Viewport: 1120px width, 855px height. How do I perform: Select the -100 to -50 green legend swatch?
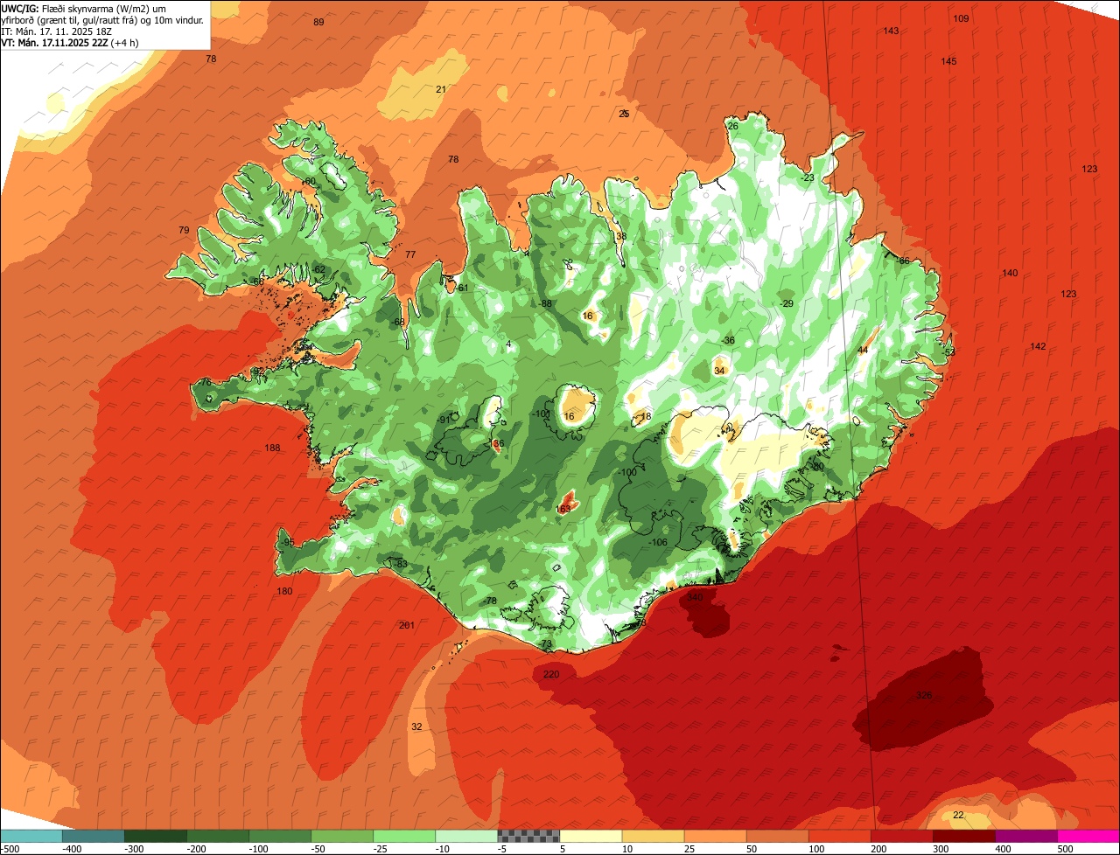(x=280, y=836)
